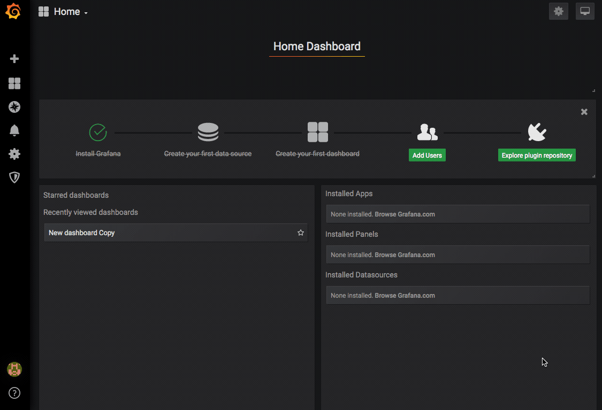
Task: Click the user avatar in sidebar
Action: tap(14, 369)
